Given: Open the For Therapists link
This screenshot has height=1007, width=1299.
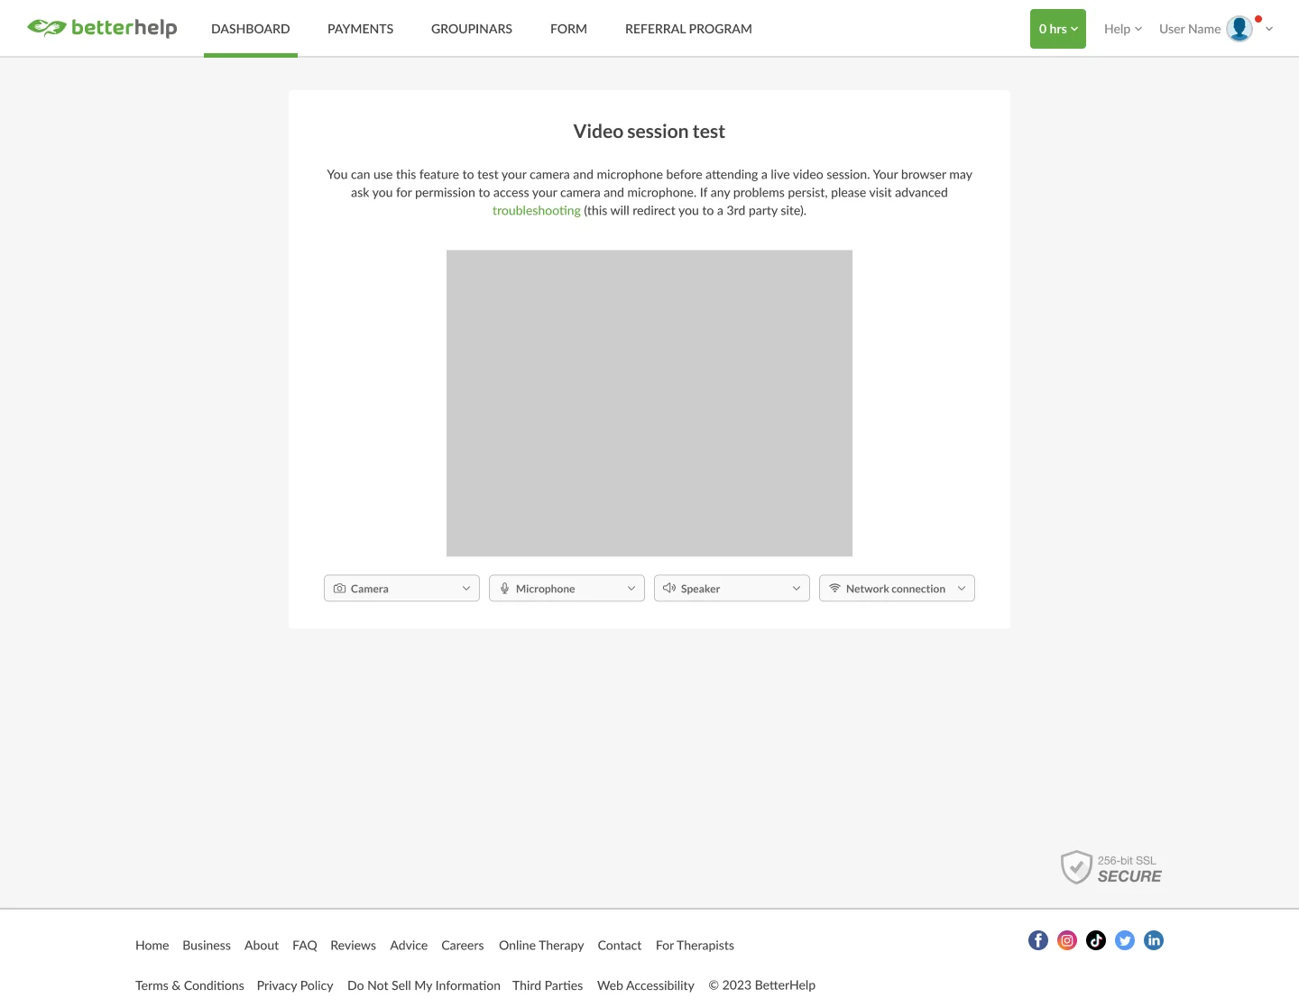Looking at the screenshot, I should coord(695,946).
